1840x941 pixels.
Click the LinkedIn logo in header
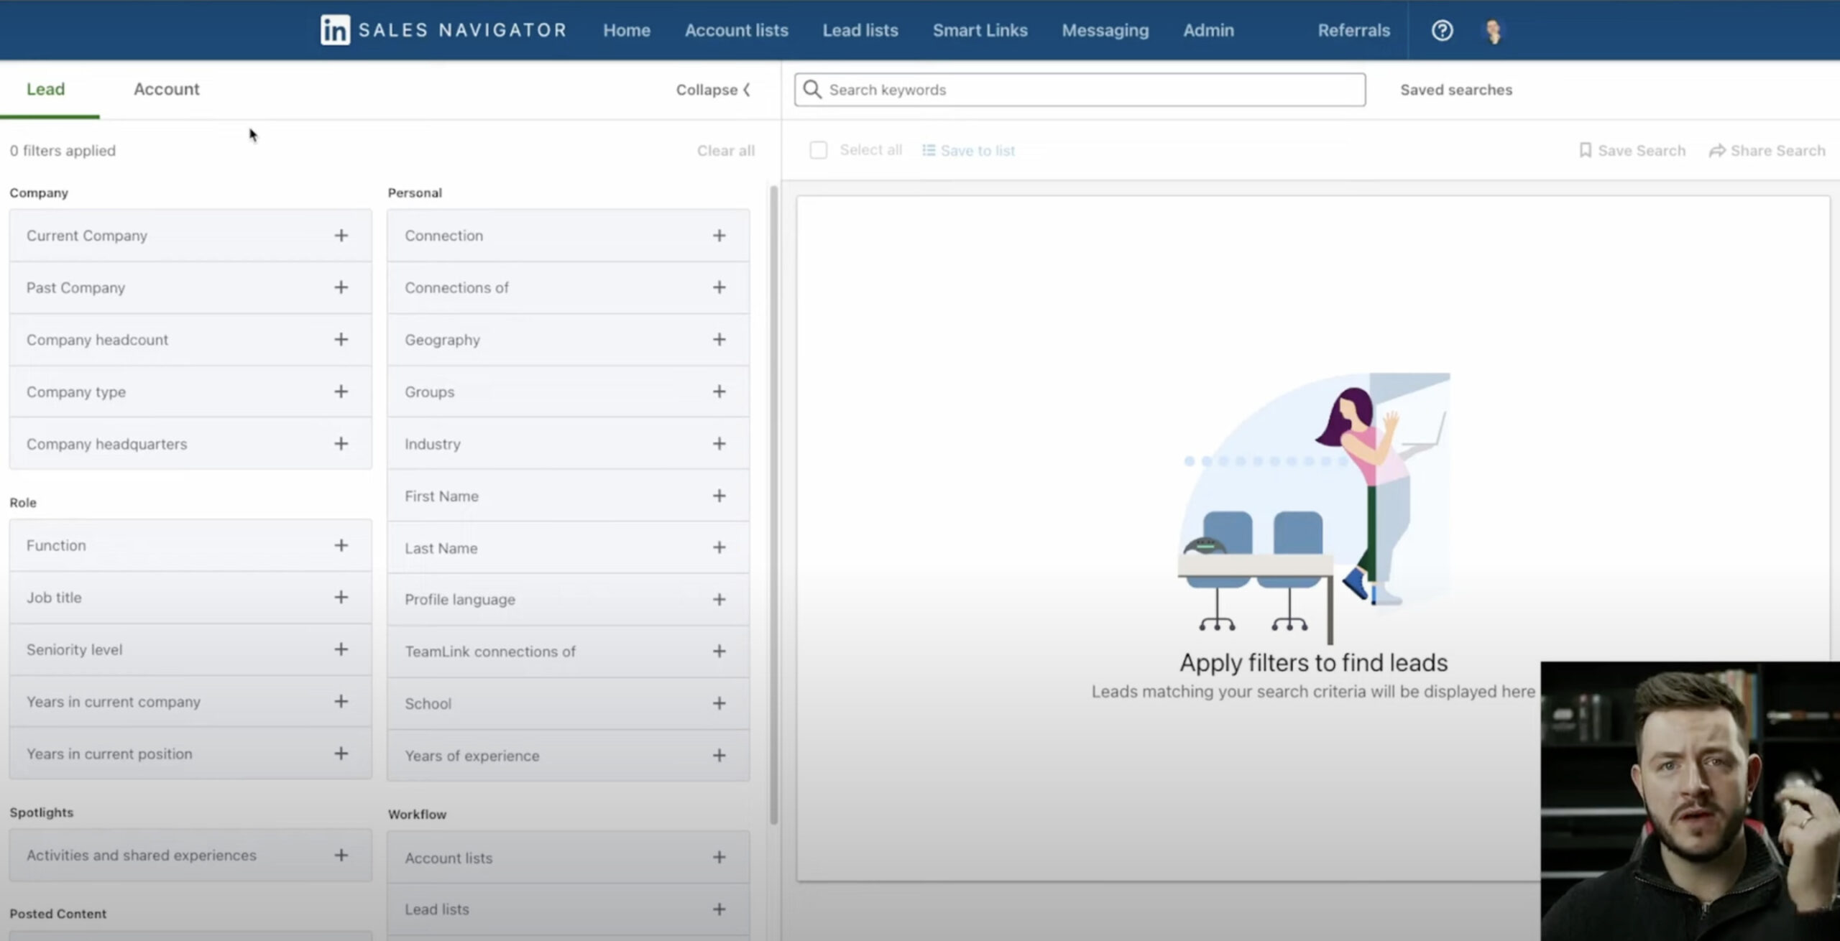click(335, 30)
